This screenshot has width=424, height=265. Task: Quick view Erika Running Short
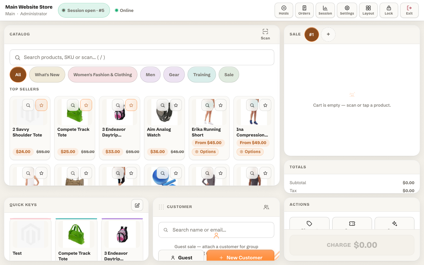pyautogui.click(x=207, y=105)
